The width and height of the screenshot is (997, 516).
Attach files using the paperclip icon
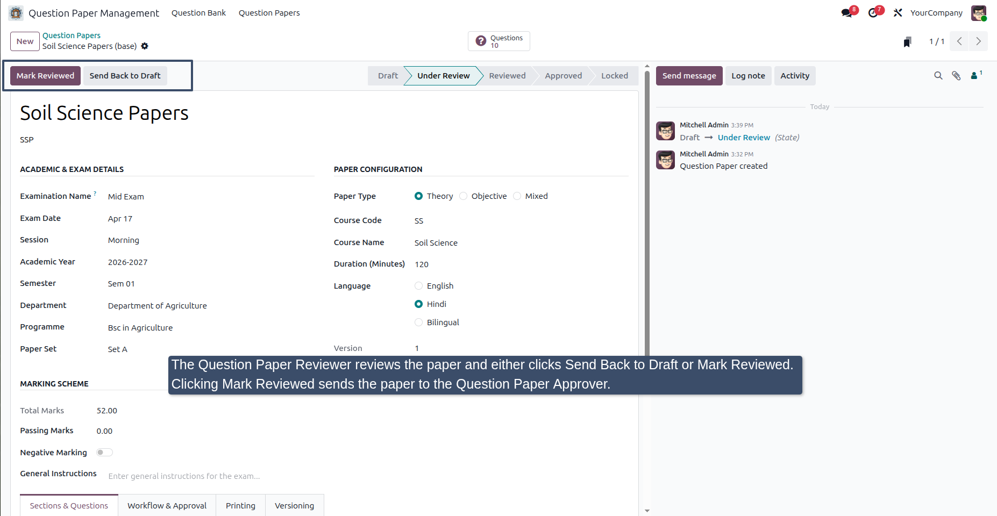point(956,76)
